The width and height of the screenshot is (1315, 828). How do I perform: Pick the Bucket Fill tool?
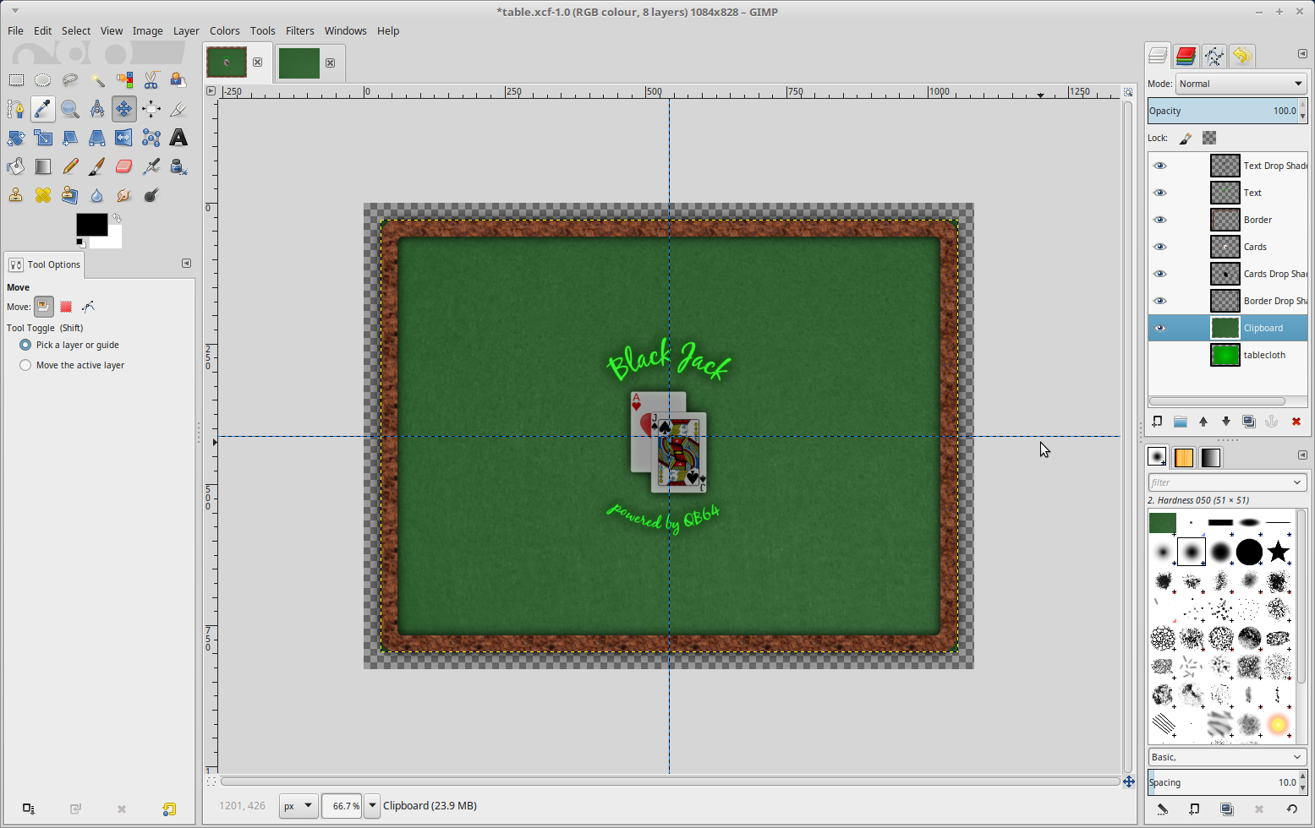[x=16, y=166]
